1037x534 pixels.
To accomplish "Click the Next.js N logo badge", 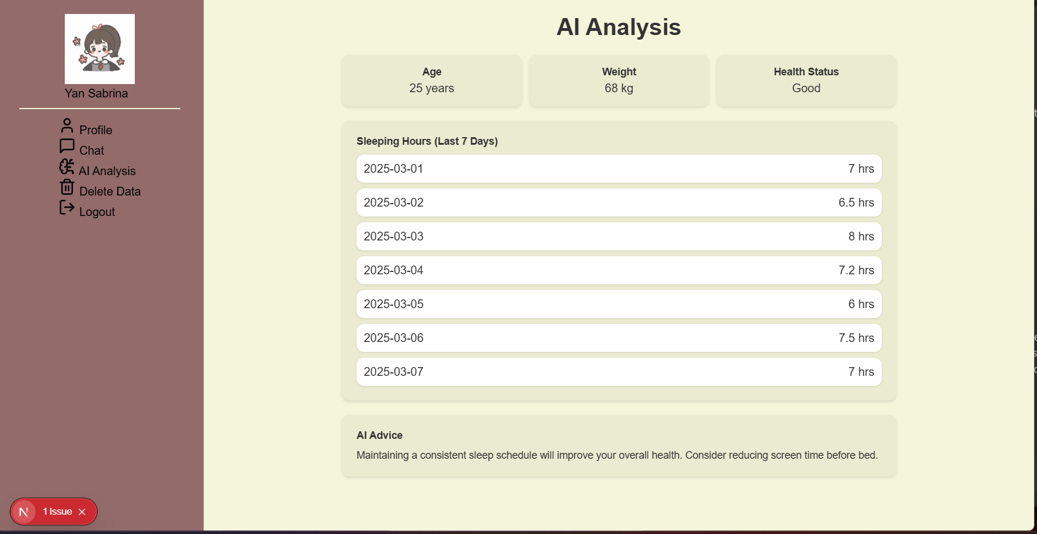I will coord(24,512).
